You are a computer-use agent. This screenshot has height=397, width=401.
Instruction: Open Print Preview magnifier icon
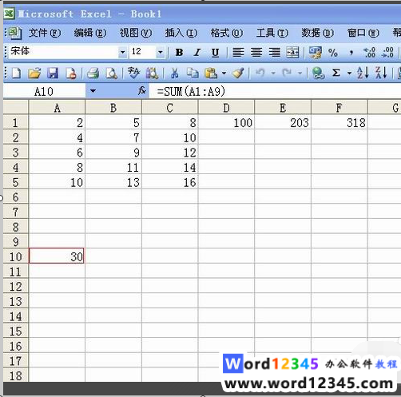pos(111,73)
